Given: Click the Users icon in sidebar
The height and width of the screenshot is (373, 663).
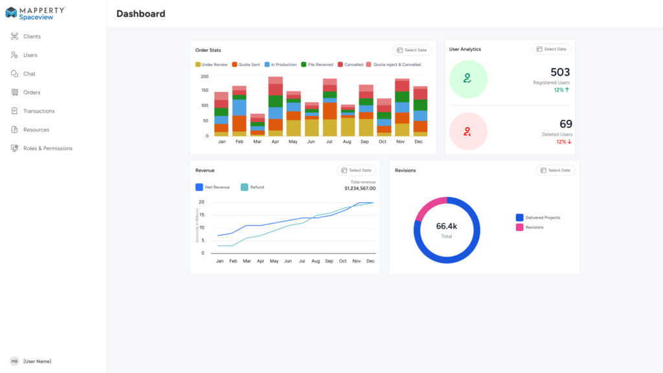Looking at the screenshot, I should coord(14,55).
